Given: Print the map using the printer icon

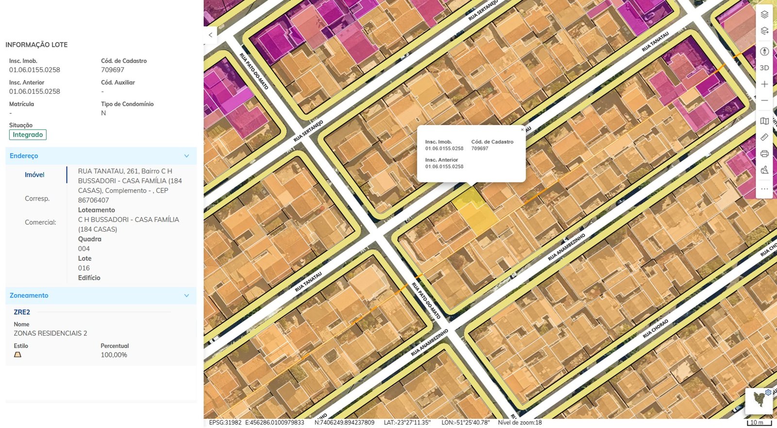Looking at the screenshot, I should coord(764,154).
